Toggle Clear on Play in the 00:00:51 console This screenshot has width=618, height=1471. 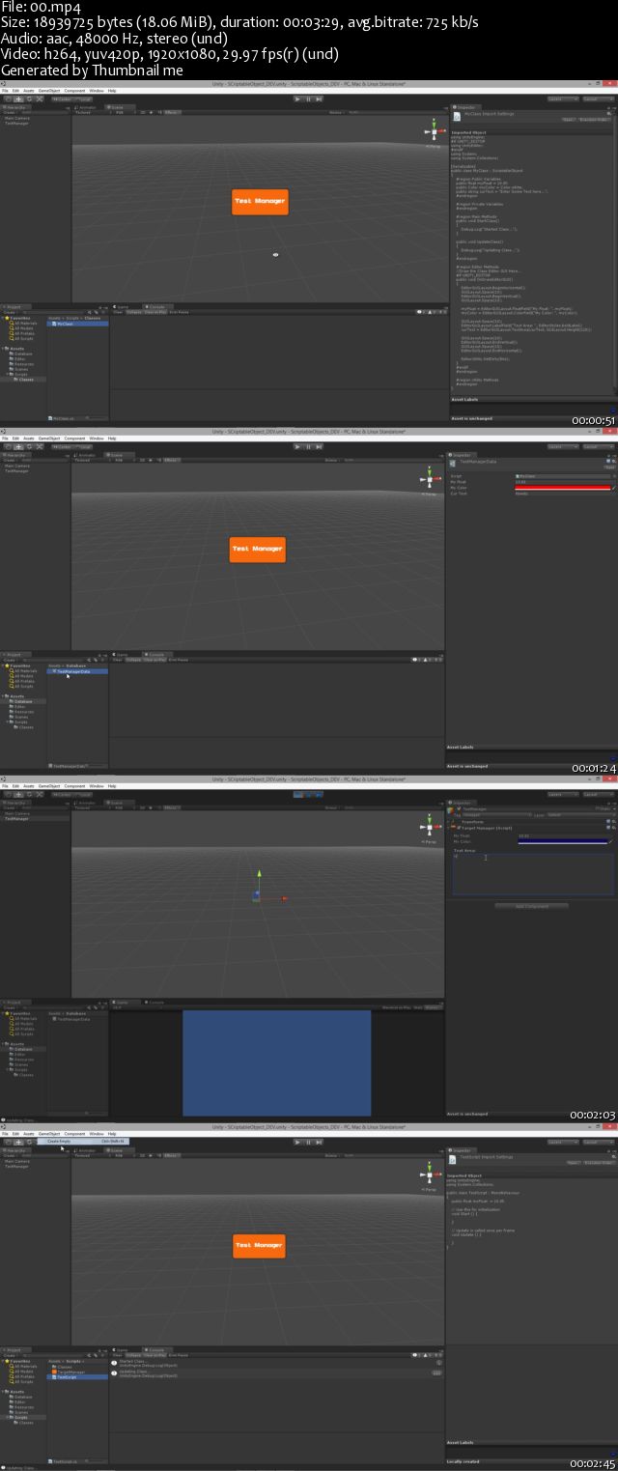coord(154,312)
